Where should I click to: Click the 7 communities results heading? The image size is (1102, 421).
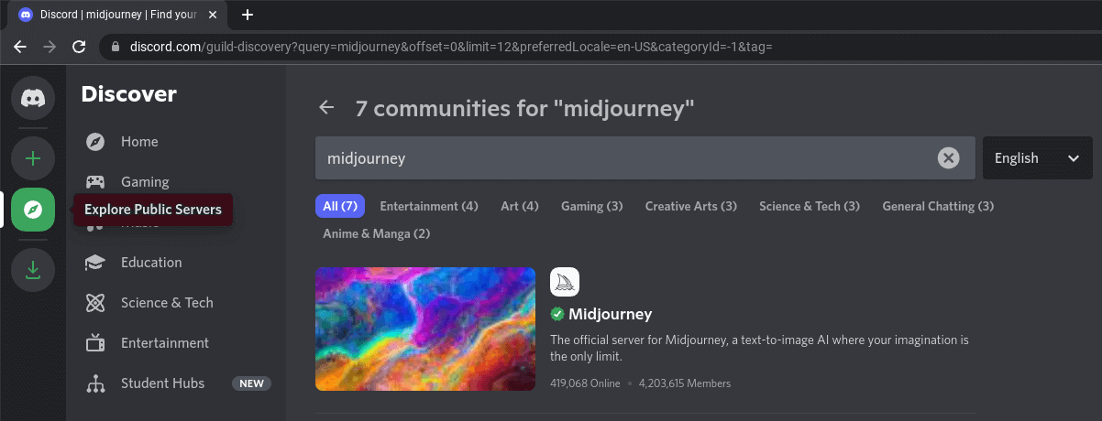[524, 108]
